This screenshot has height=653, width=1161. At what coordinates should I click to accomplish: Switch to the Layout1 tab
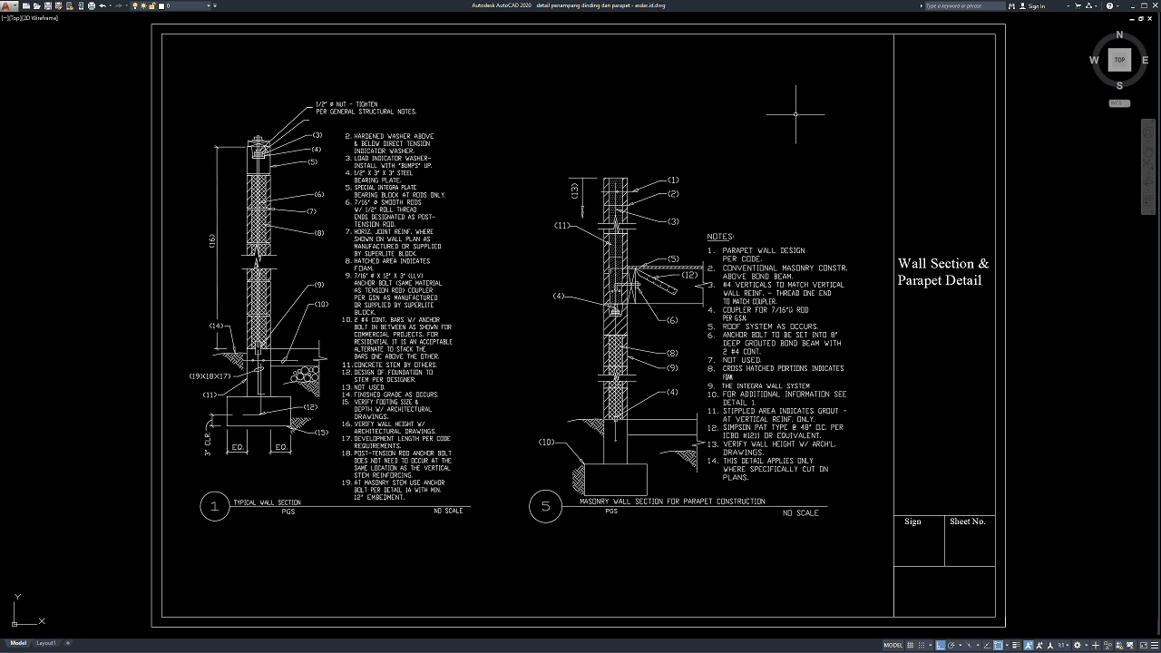point(45,643)
